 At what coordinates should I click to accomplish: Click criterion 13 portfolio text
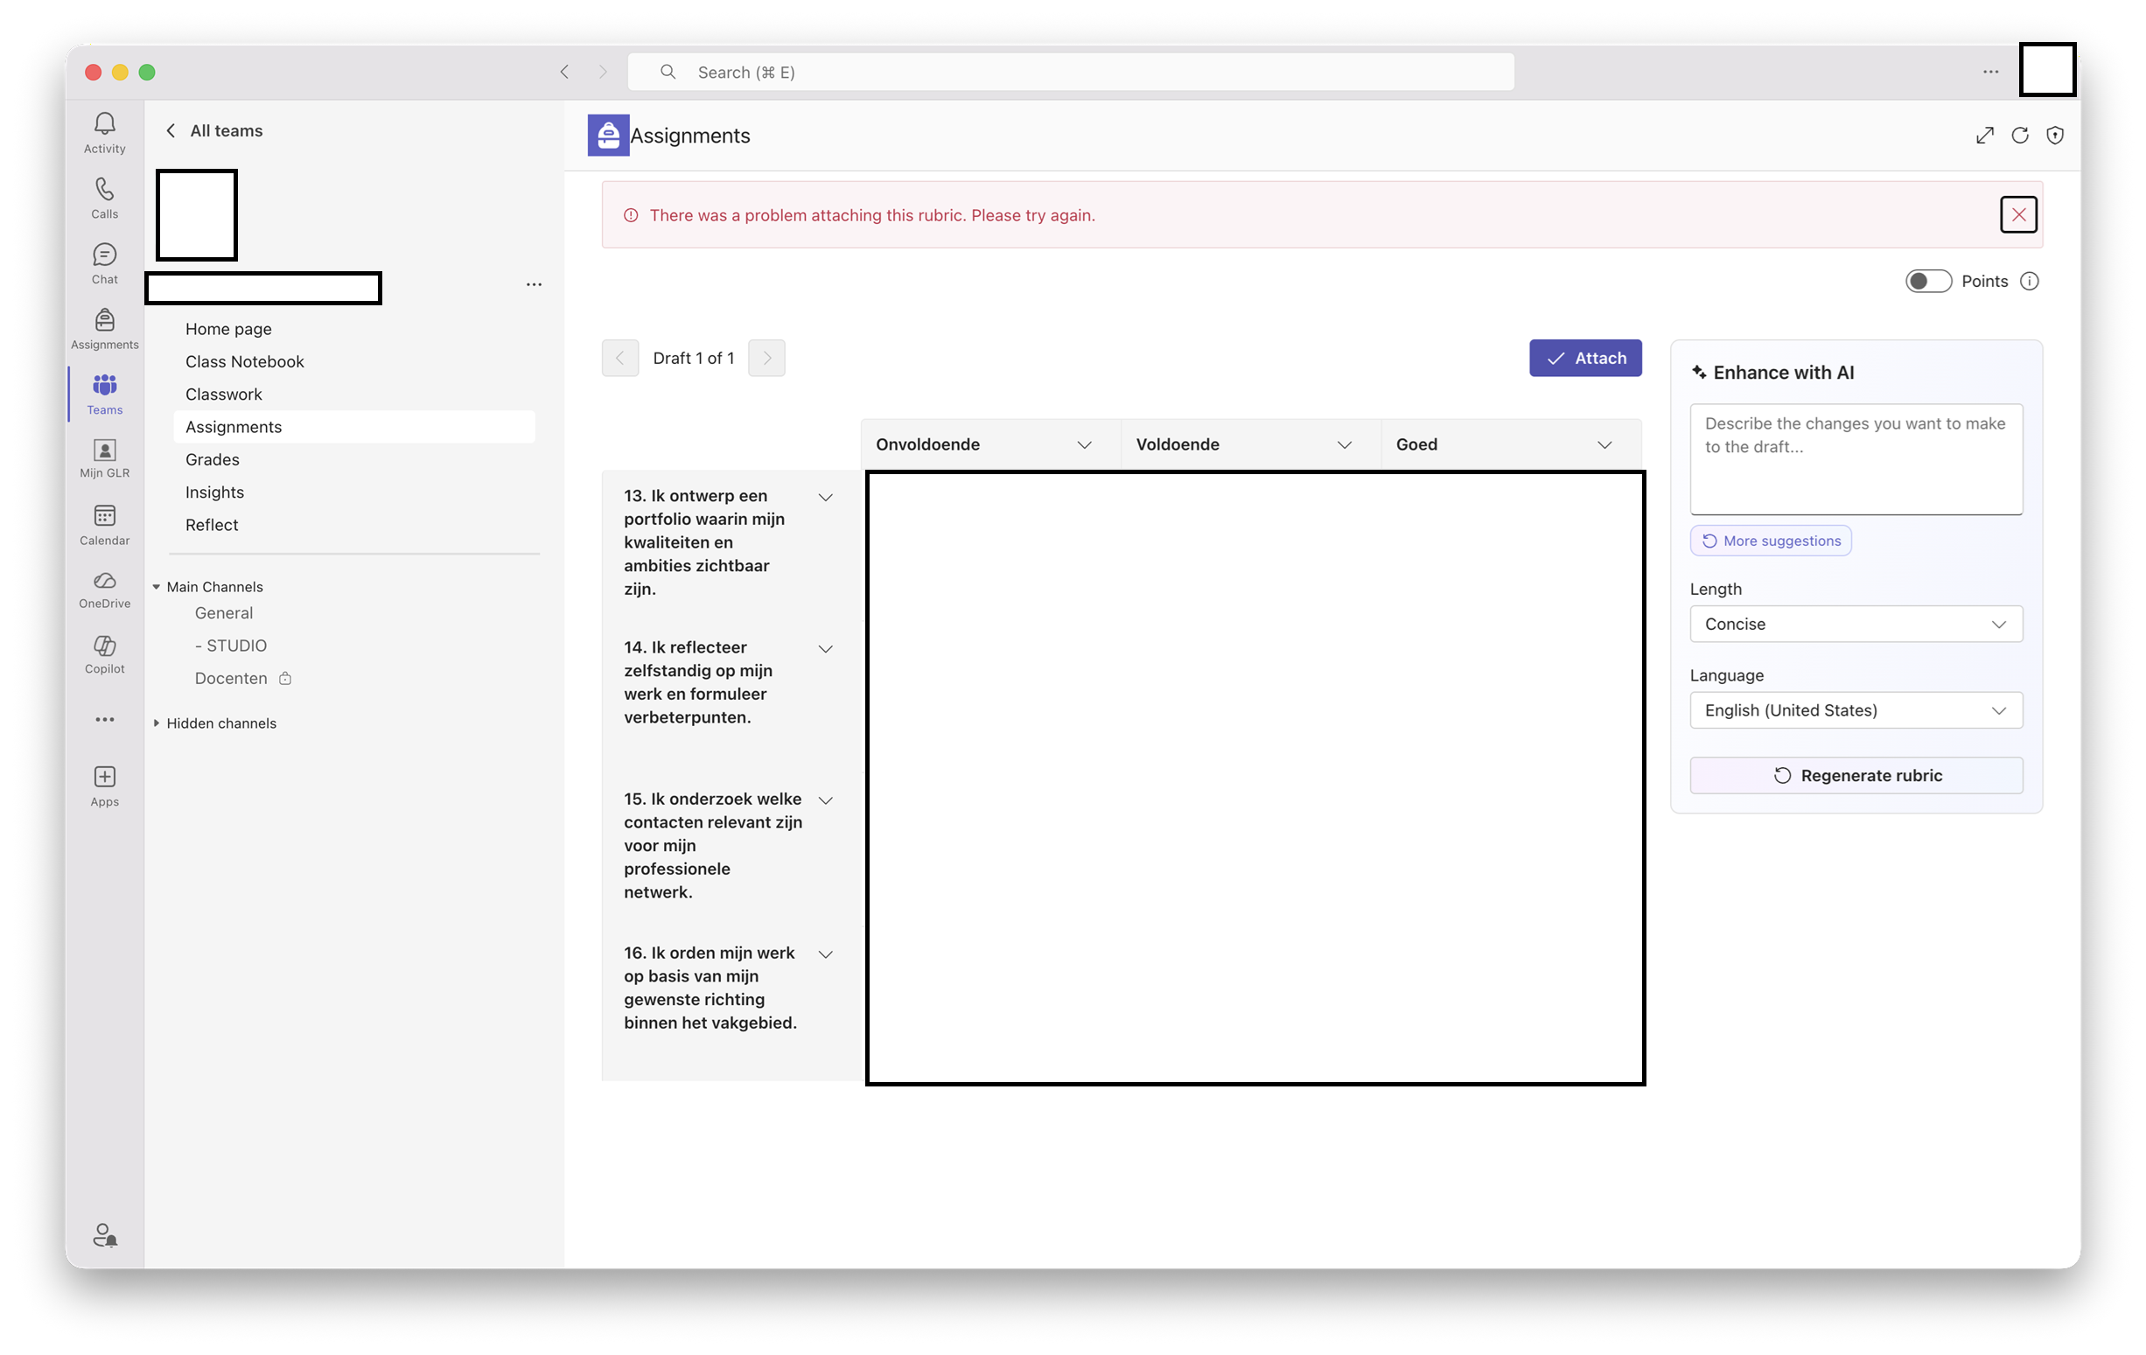pos(704,542)
